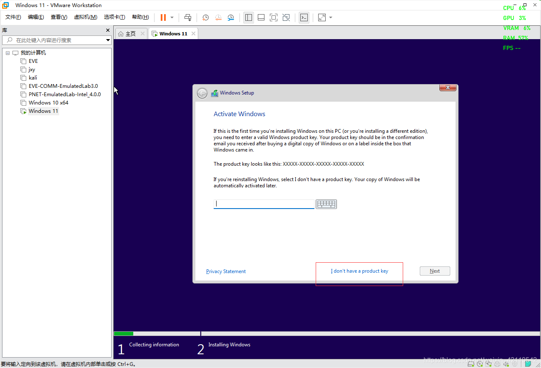The width and height of the screenshot is (541, 368).
Task: Open the snapshot manager
Action: 231,17
